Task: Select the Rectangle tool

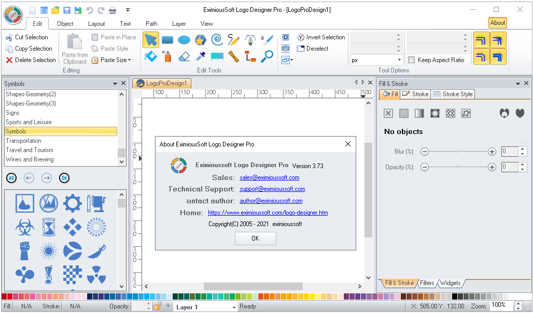Action: (167, 40)
